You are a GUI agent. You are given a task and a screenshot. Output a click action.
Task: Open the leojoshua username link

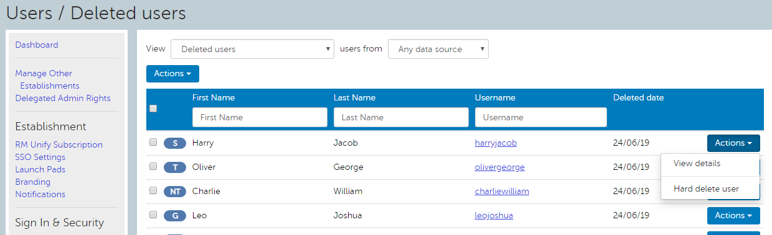[494, 216]
